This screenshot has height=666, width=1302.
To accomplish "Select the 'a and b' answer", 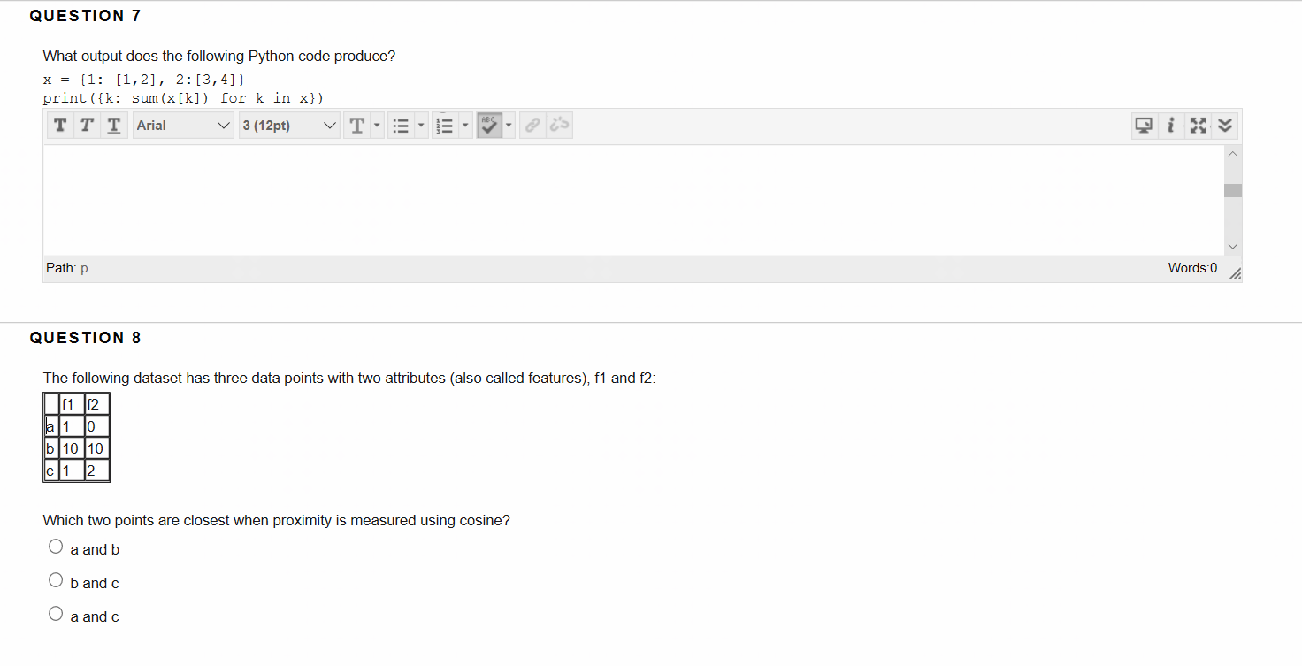I will (57, 547).
